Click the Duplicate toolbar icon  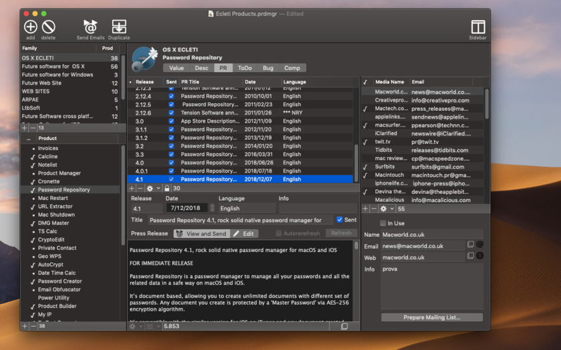click(119, 27)
